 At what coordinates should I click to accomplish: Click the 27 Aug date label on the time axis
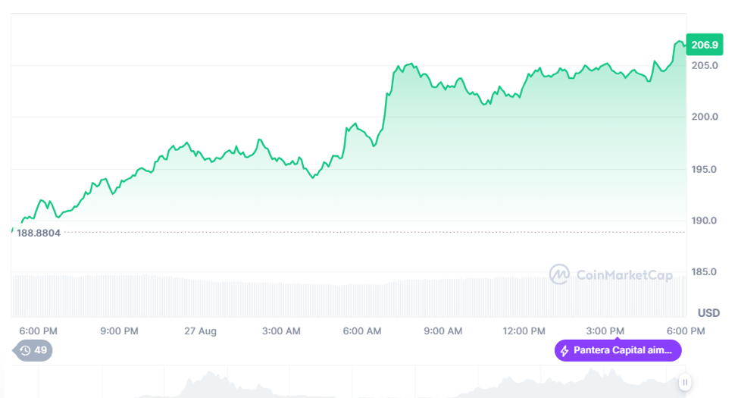tap(200, 331)
